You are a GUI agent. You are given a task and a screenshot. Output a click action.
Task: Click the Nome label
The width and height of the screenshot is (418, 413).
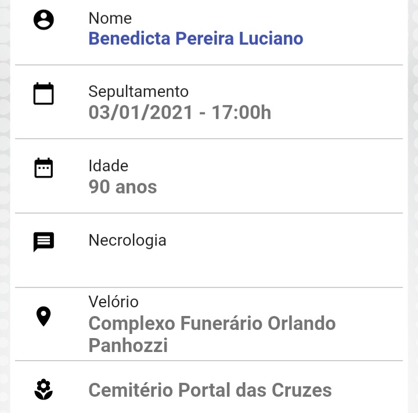pyautogui.click(x=110, y=19)
